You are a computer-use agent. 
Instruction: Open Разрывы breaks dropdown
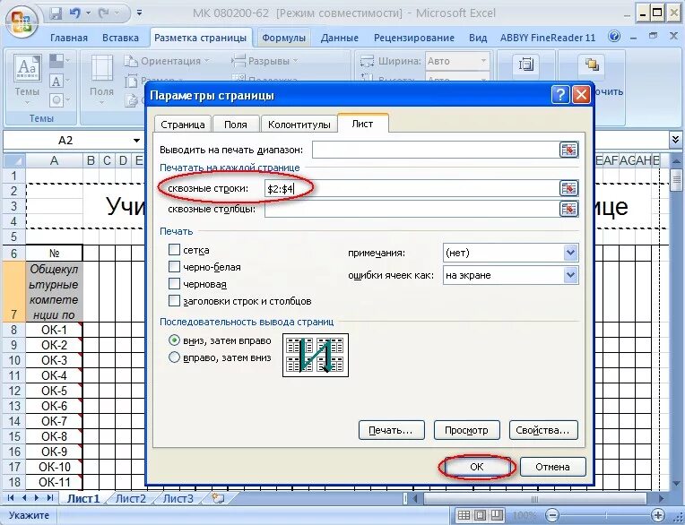265,61
